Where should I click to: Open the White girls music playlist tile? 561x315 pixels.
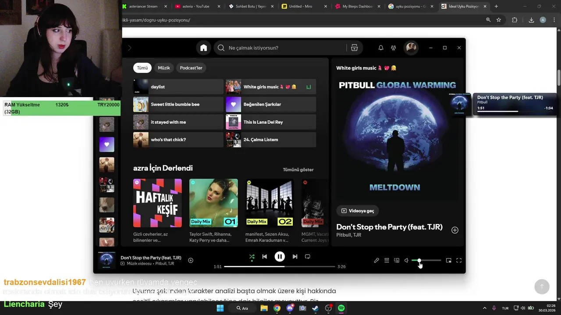point(271,87)
